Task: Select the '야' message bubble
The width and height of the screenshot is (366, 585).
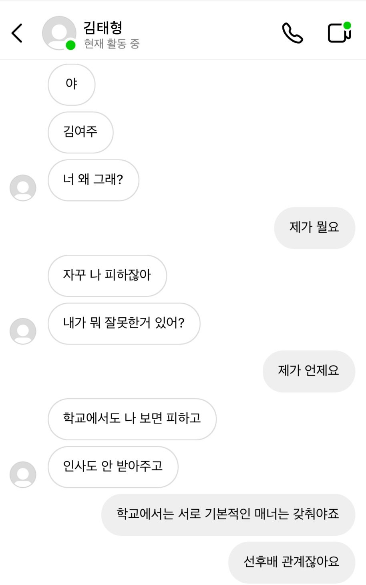Action: point(71,84)
